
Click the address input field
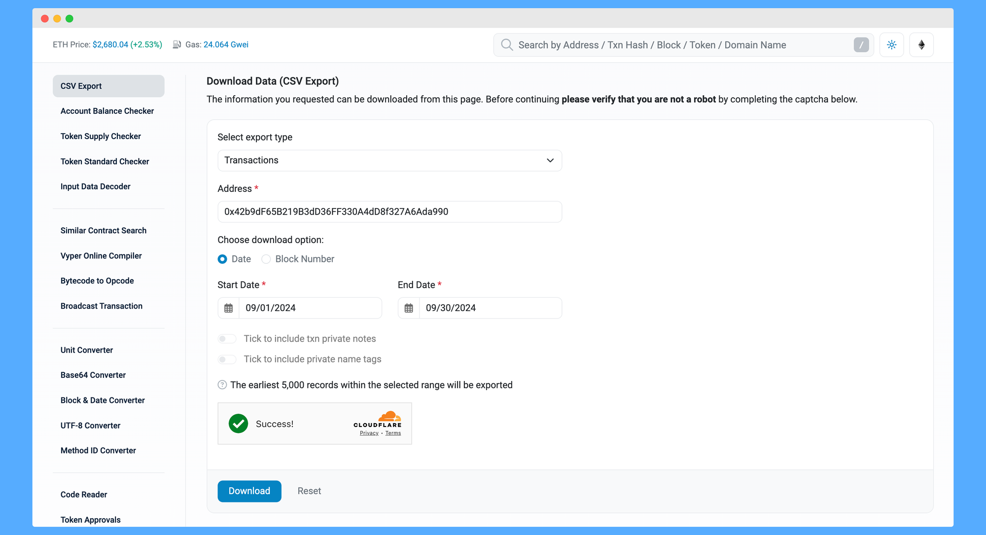[x=390, y=212]
